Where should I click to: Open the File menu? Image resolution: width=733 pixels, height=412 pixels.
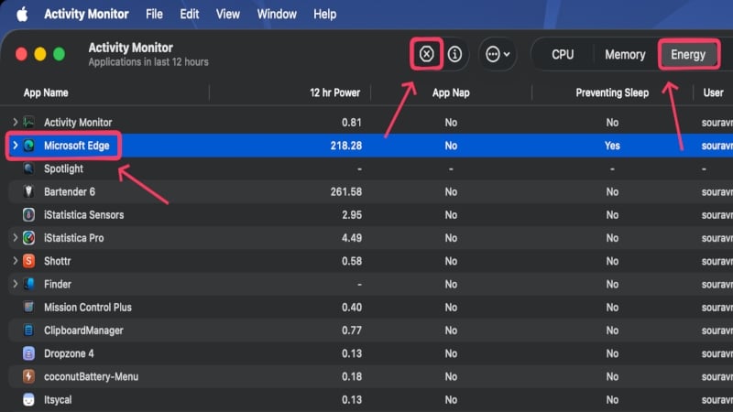[x=154, y=14]
